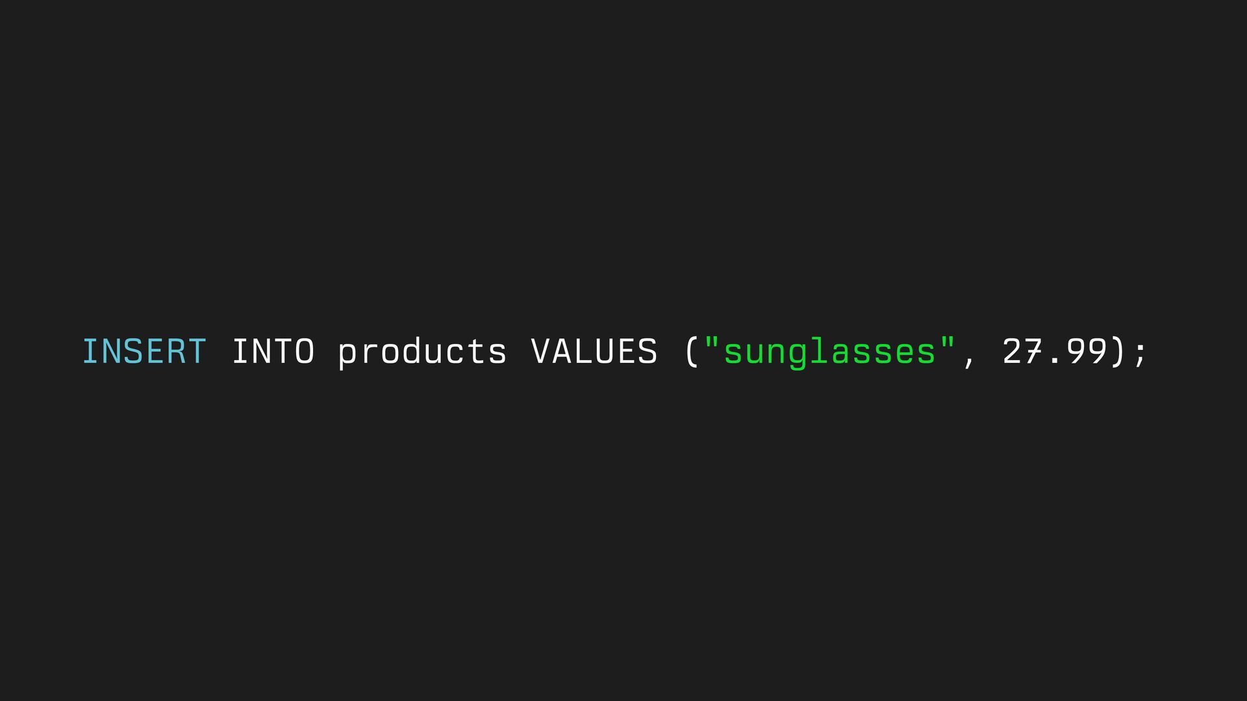
Task: Click the decimal point in 27.99
Action: click(x=1055, y=361)
